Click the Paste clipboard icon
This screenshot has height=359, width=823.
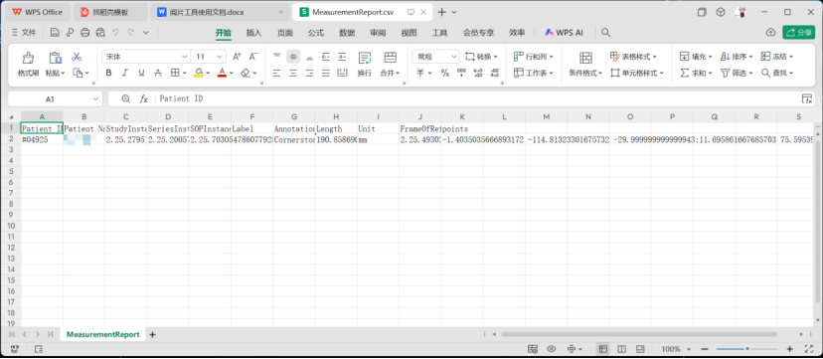[55, 58]
